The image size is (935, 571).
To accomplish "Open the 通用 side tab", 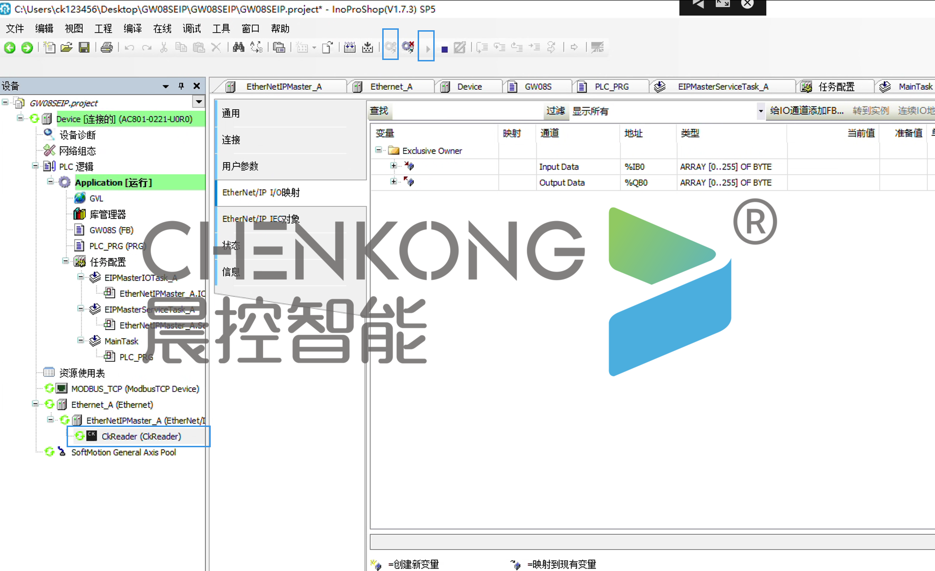I will click(x=291, y=113).
